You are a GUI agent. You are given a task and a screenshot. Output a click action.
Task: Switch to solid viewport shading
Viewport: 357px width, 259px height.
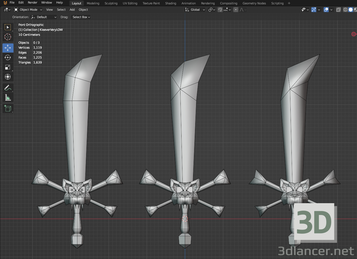351,10
